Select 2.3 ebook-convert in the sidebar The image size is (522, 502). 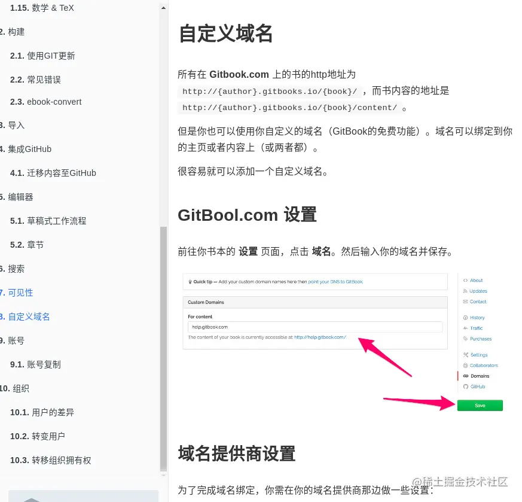[x=46, y=102]
